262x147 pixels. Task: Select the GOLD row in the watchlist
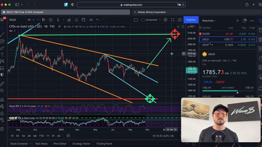click(228, 39)
